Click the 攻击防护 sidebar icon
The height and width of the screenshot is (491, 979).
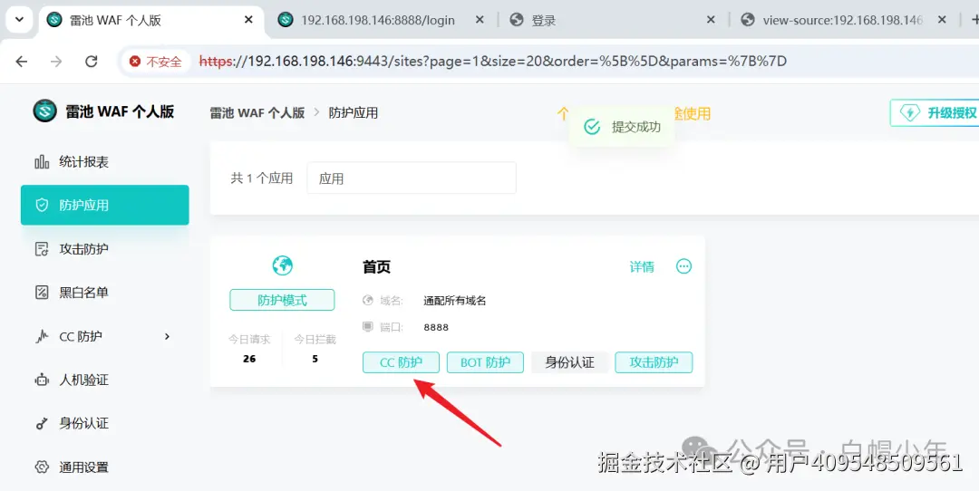coord(42,249)
